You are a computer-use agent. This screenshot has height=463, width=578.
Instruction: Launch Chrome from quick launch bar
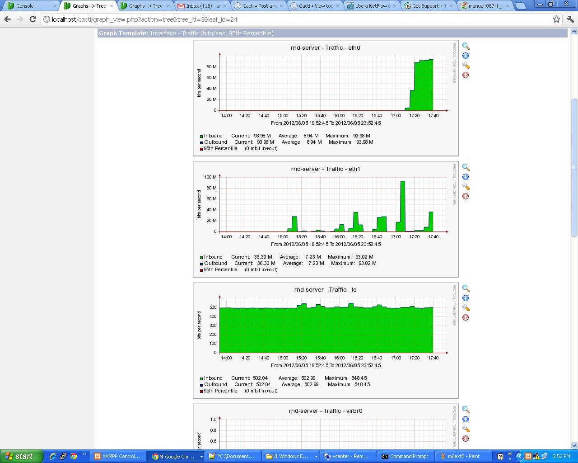(x=74, y=456)
